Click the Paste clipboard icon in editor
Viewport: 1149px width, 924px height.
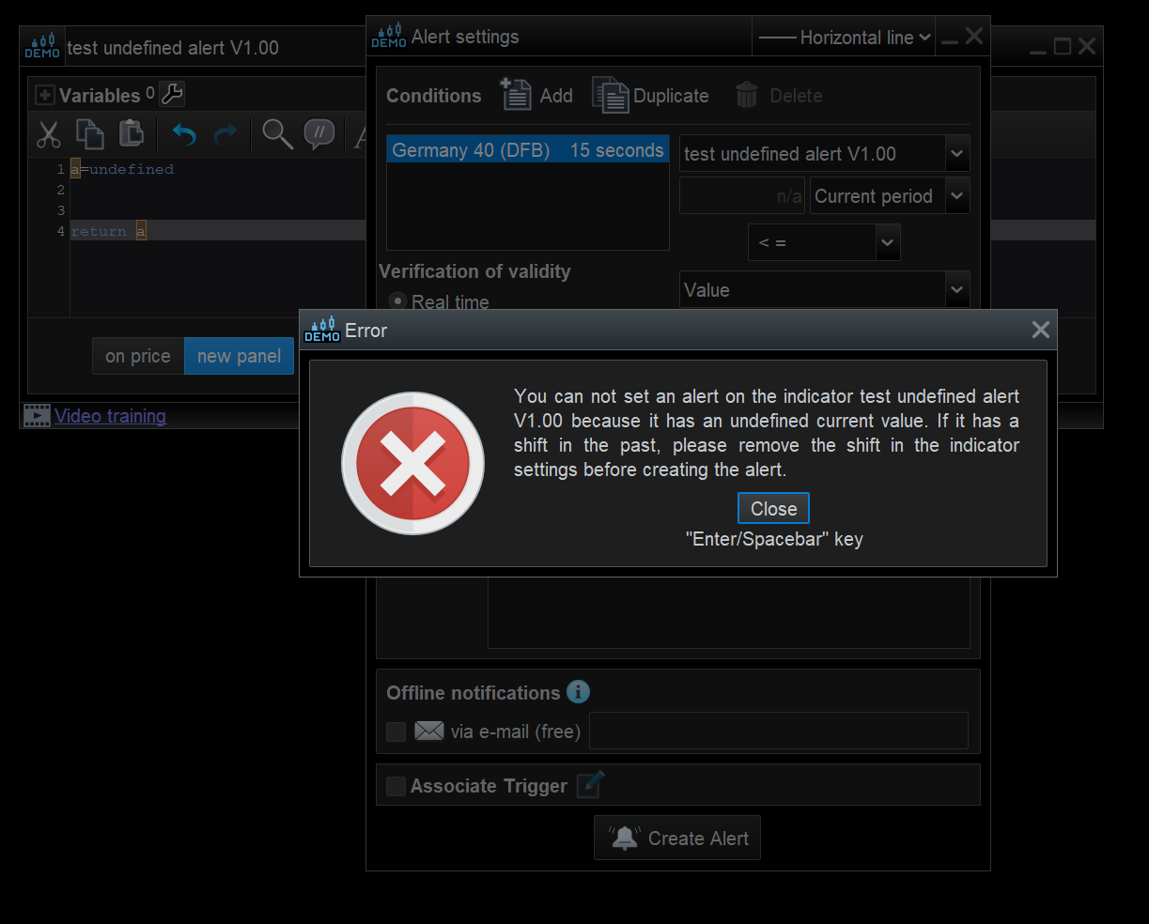[x=132, y=133]
